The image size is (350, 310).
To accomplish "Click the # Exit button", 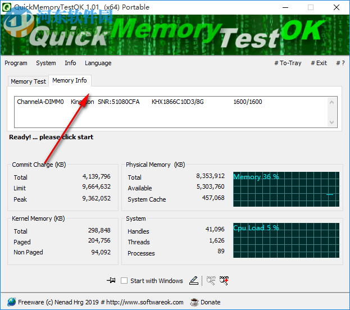I will [319, 63].
